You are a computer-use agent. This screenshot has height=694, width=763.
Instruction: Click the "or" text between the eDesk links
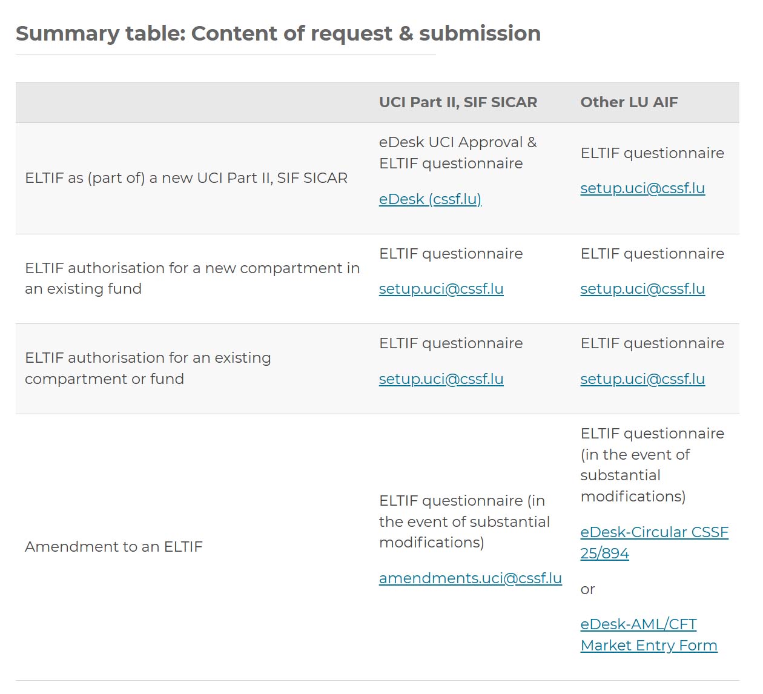pos(587,589)
